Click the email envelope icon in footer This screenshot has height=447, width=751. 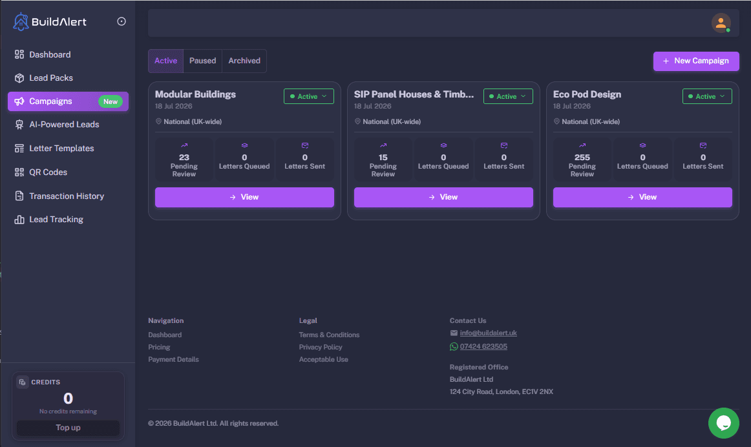[x=454, y=333]
